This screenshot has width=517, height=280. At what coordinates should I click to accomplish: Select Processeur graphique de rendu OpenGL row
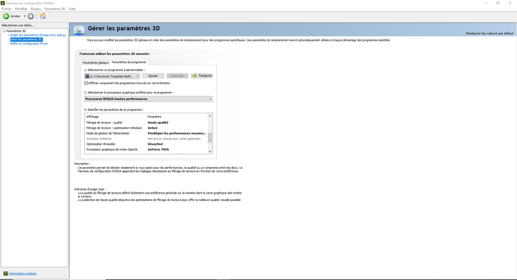pos(147,149)
